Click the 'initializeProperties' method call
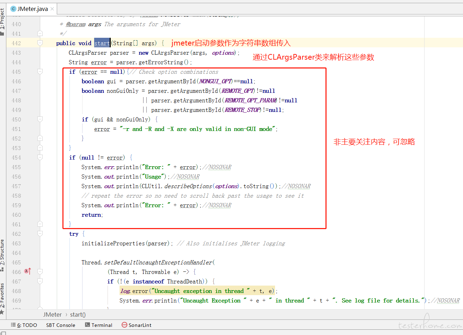 (x=113, y=243)
